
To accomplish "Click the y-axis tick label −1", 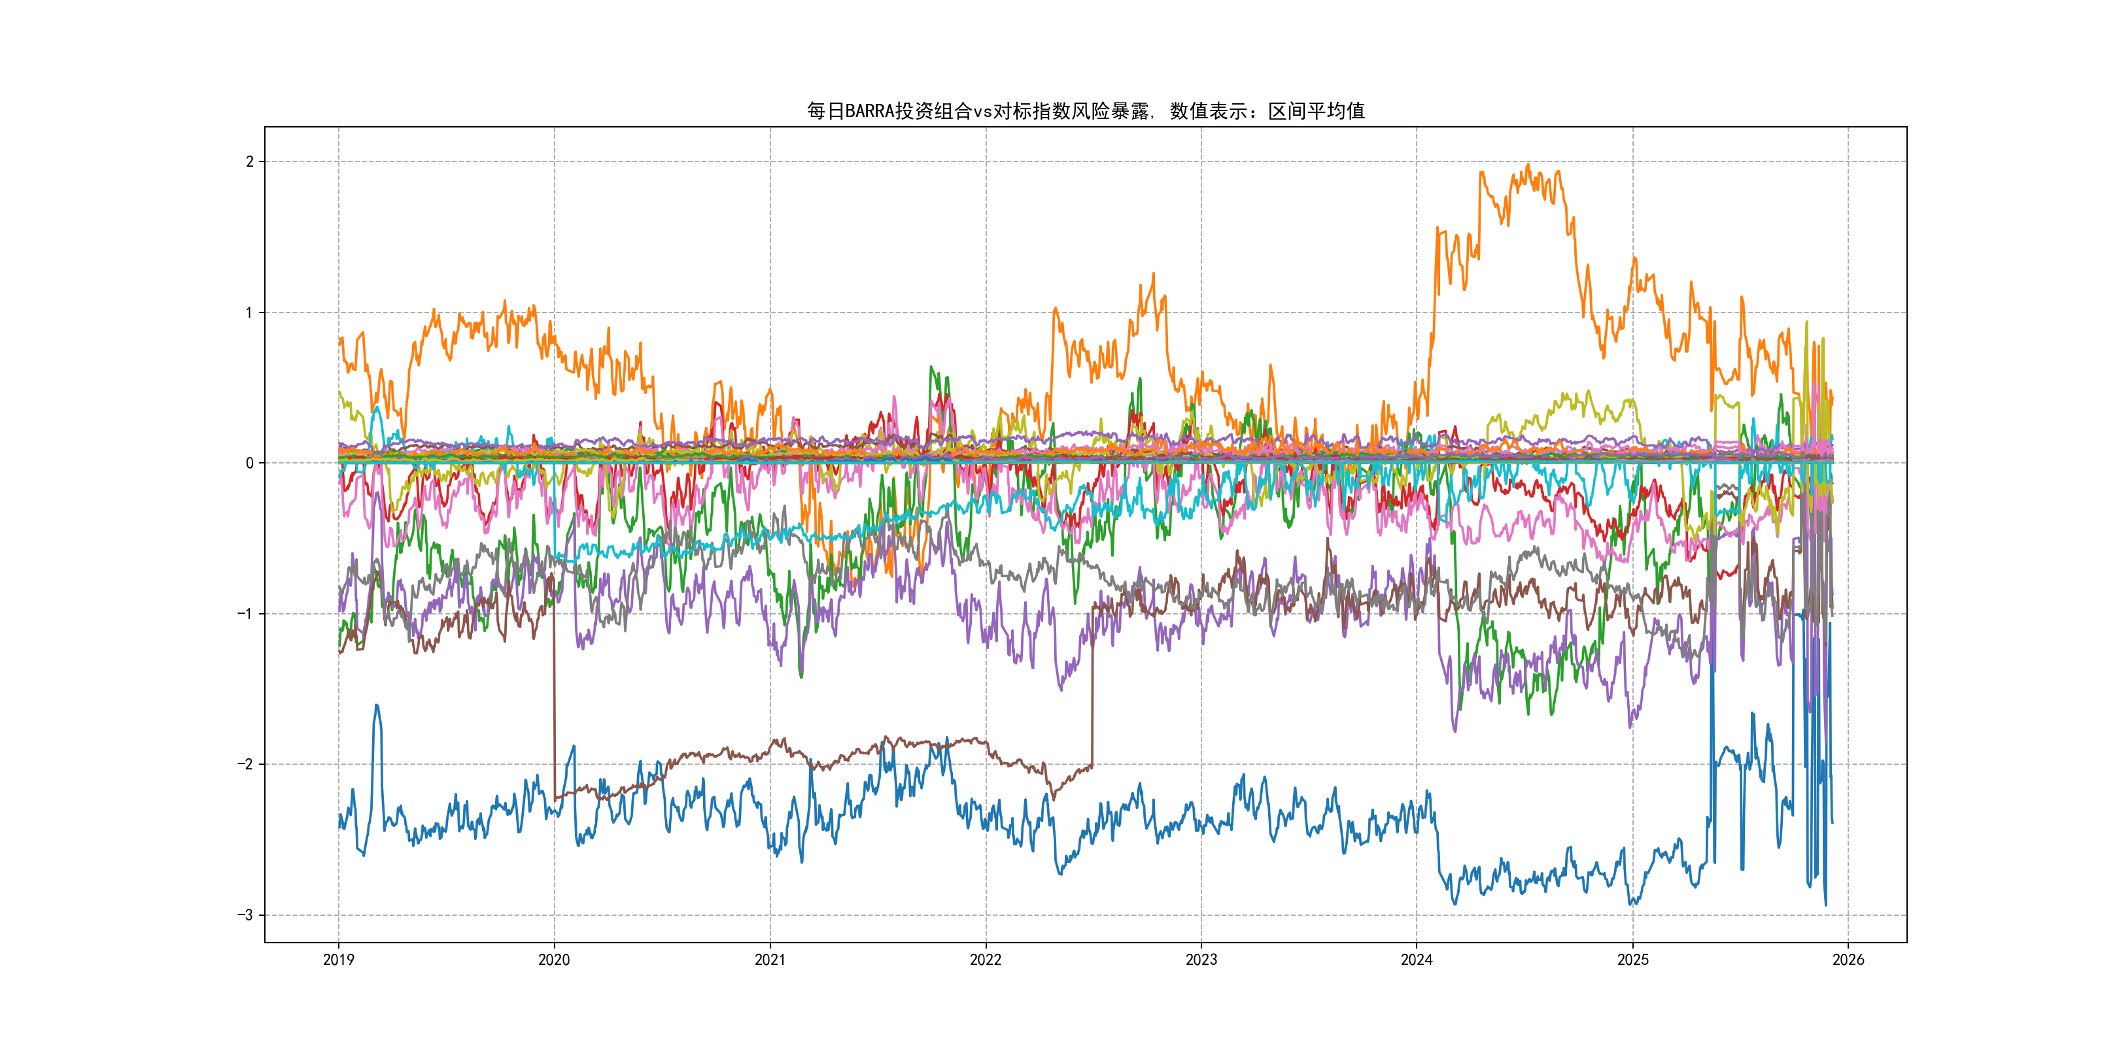I will [x=245, y=614].
